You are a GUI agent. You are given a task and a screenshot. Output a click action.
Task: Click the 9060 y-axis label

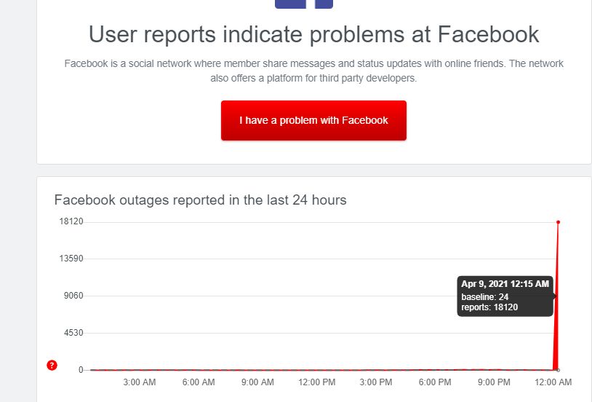[x=73, y=296]
